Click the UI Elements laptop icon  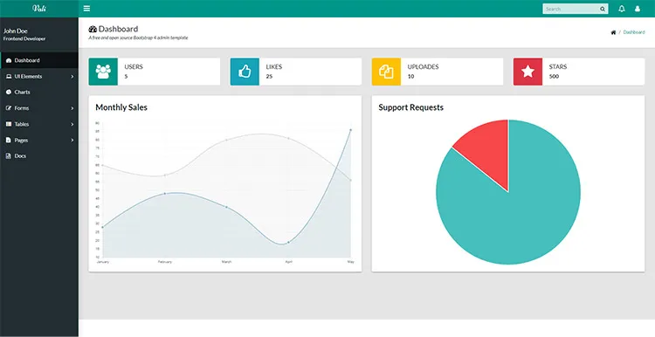click(x=9, y=77)
